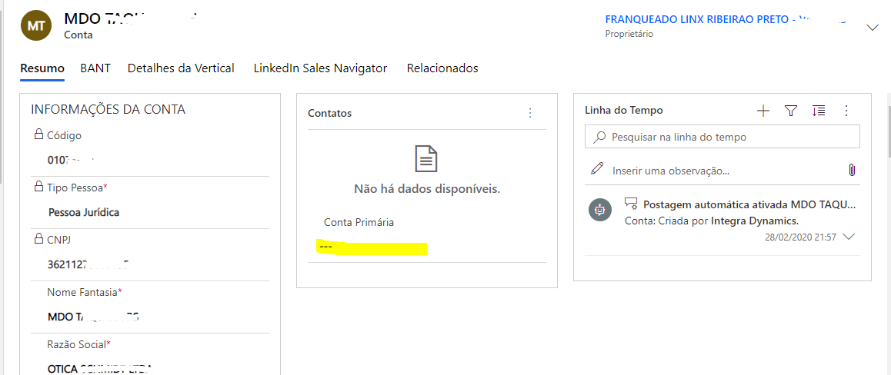Click the Inserir uma observação note field

click(x=723, y=171)
